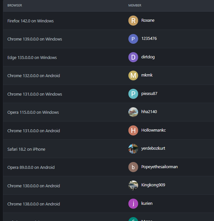Visit dirtdog's member profile name
The width and height of the screenshot is (214, 221).
(x=148, y=57)
